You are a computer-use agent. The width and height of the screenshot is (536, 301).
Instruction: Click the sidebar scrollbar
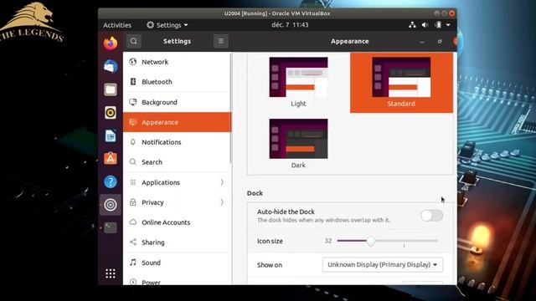(231, 108)
